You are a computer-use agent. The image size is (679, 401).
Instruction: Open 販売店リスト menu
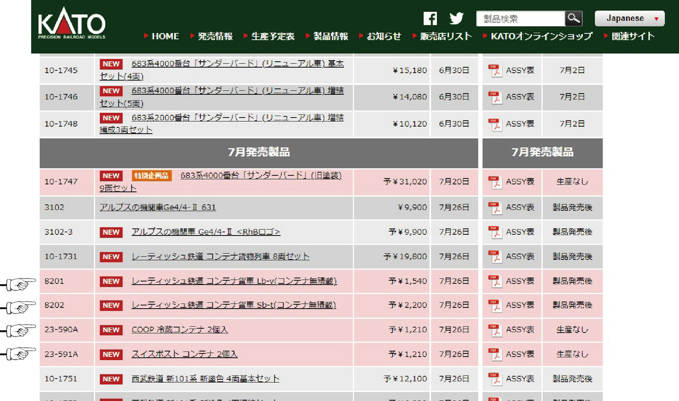tap(446, 36)
